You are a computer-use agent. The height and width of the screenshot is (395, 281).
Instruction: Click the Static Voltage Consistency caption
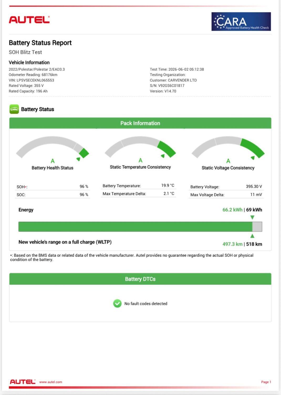point(228,168)
